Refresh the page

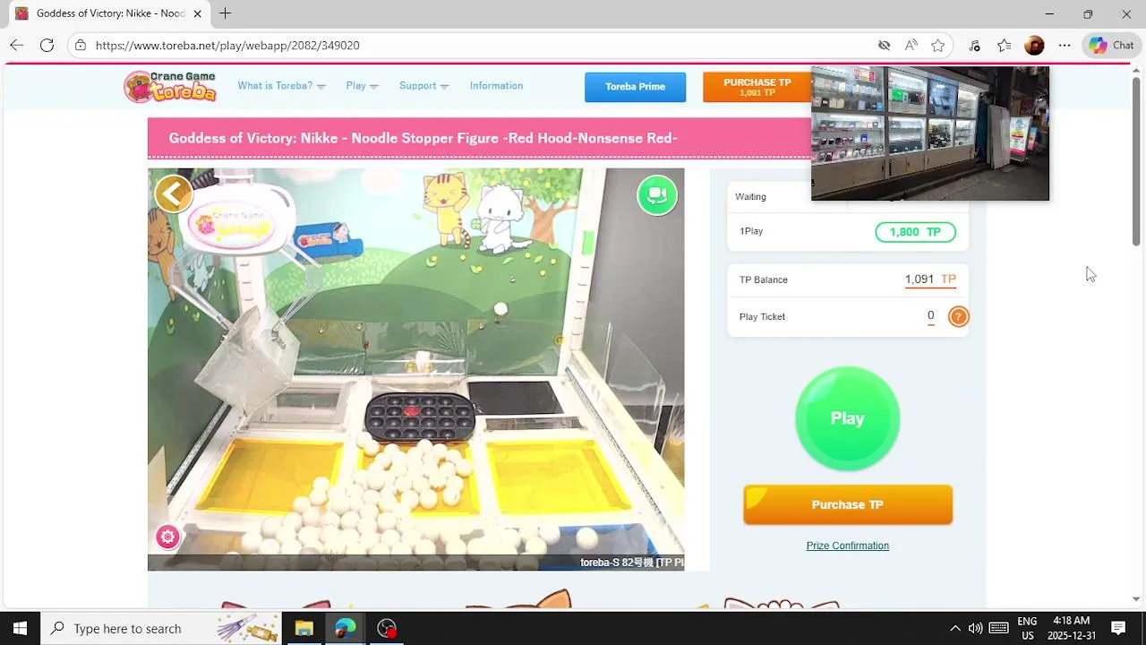47,45
